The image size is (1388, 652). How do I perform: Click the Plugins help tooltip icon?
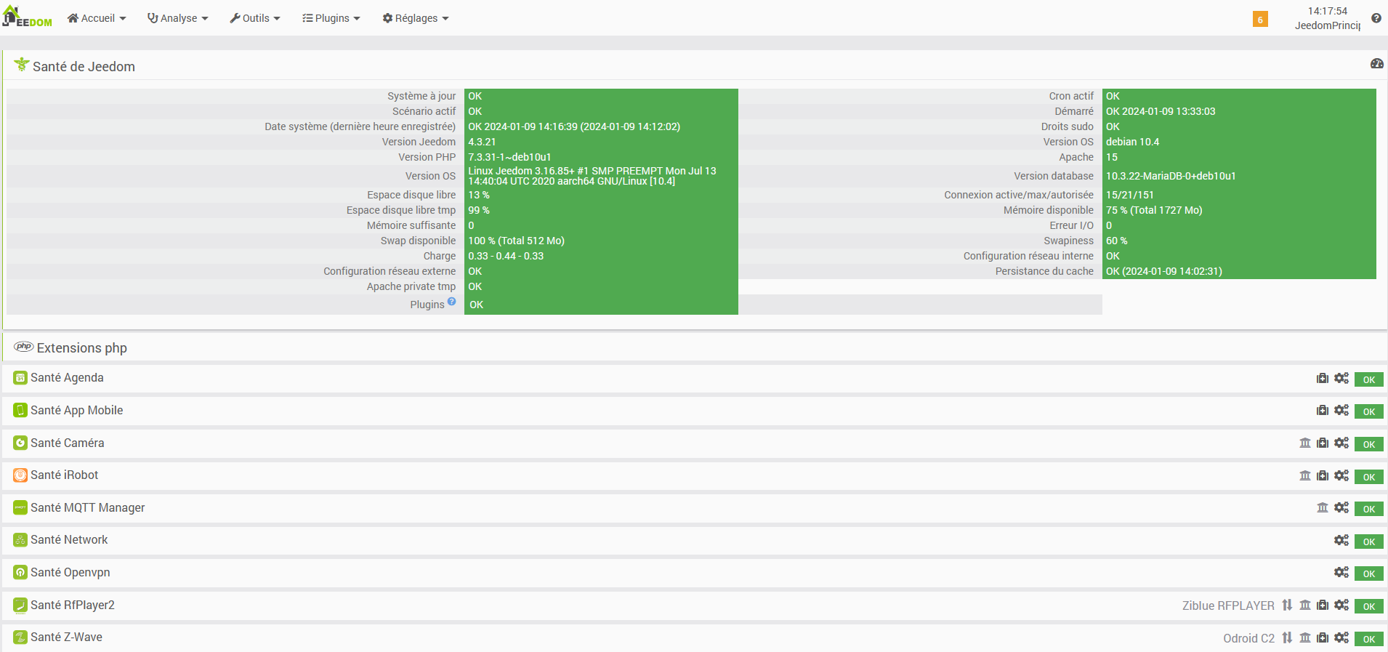[451, 302]
